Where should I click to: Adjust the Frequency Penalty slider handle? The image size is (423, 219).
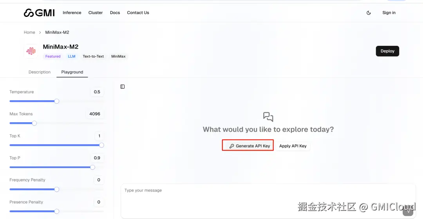(x=57, y=189)
